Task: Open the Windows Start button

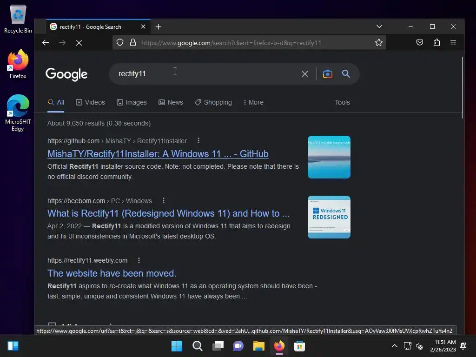Action: [x=177, y=346]
